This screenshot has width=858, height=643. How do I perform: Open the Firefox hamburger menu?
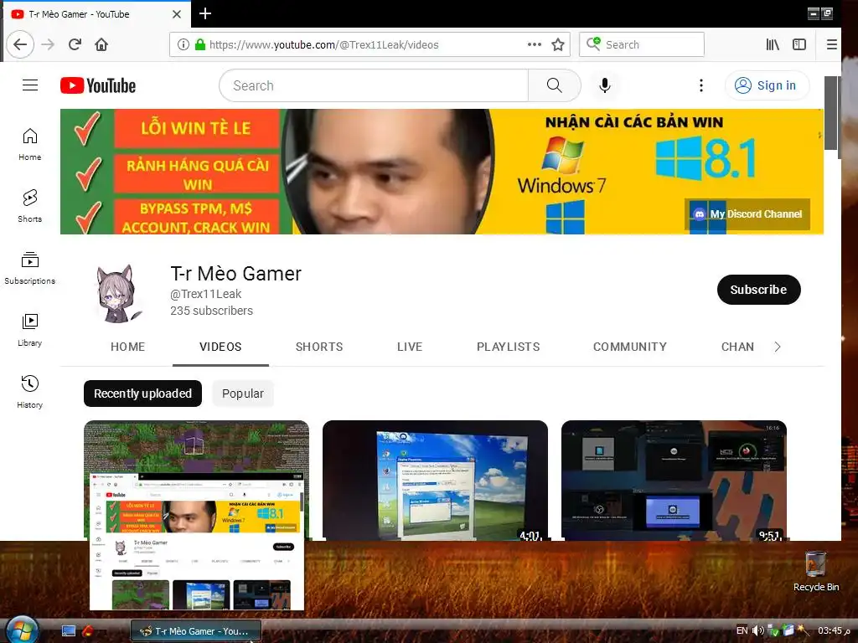point(831,44)
